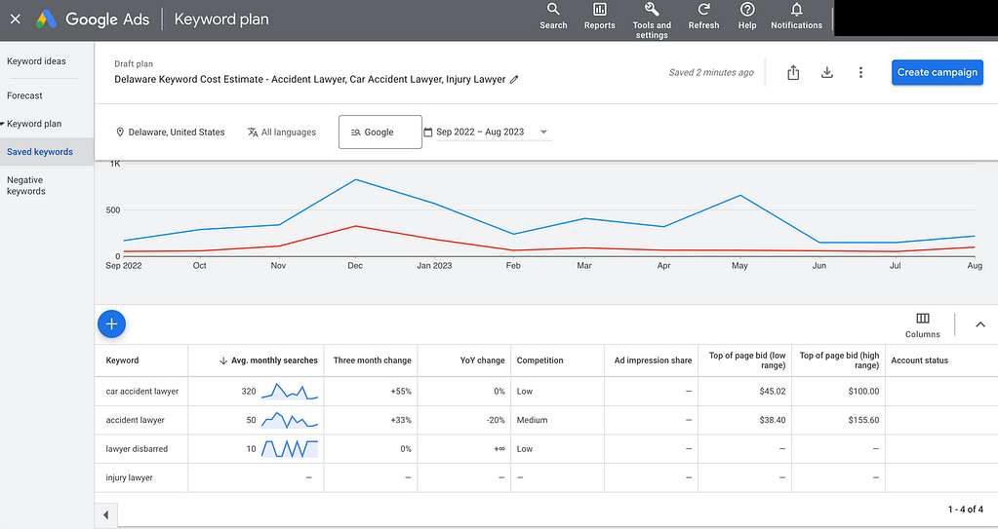This screenshot has width=998, height=529.
Task: Click the Google Ads logo
Action: tap(93, 19)
